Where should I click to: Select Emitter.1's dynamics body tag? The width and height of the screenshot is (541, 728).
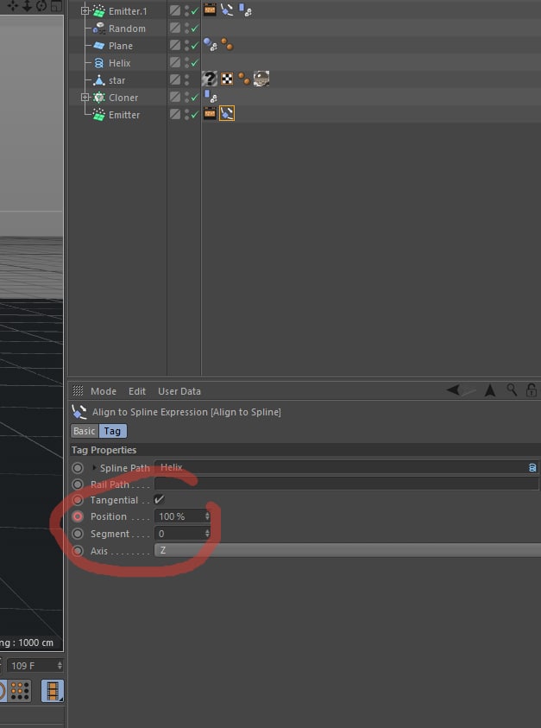point(245,9)
